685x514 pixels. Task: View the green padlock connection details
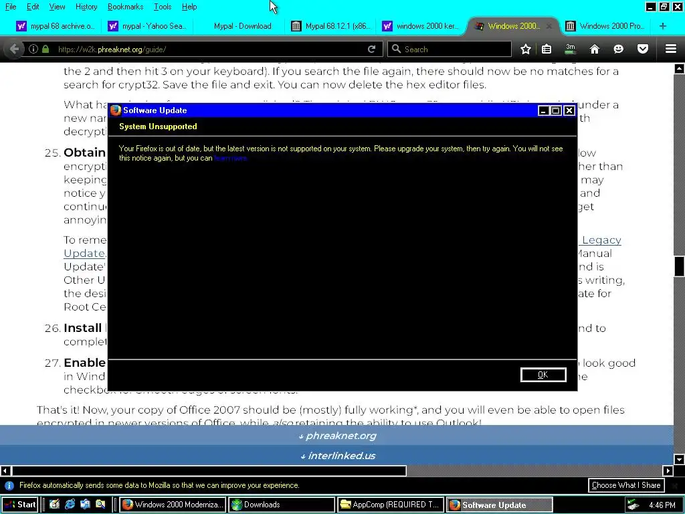coord(45,49)
